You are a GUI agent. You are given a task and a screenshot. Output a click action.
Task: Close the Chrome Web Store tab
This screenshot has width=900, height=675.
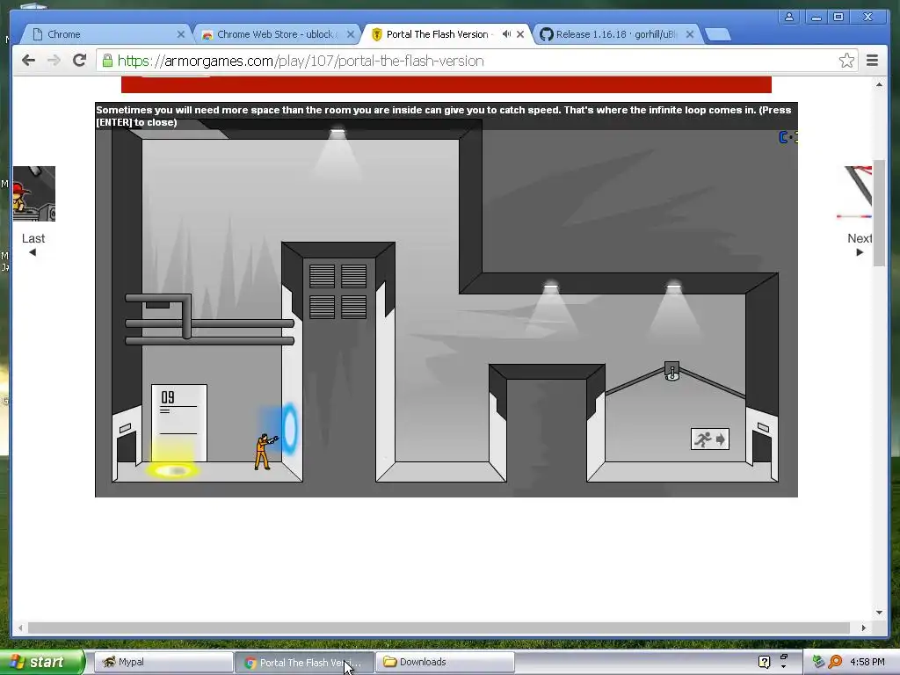351,34
